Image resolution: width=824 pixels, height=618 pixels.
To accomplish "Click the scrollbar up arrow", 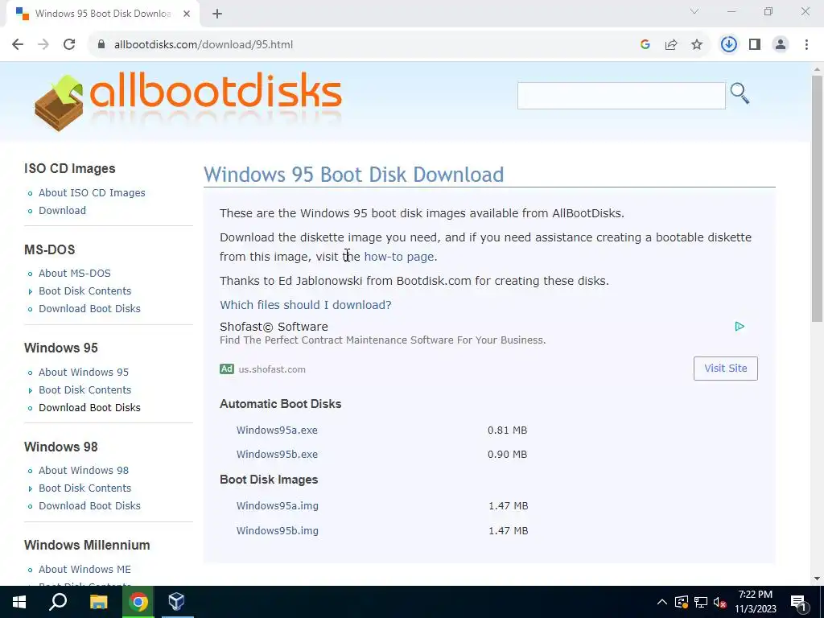I will pos(817,69).
